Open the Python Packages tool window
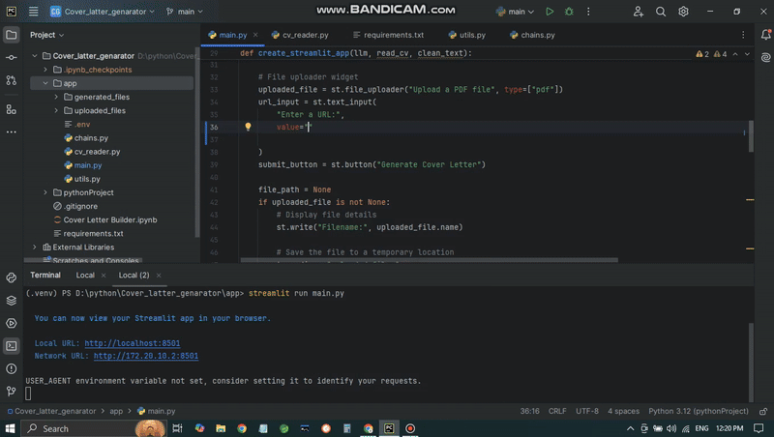The height and width of the screenshot is (437, 774). 12,300
